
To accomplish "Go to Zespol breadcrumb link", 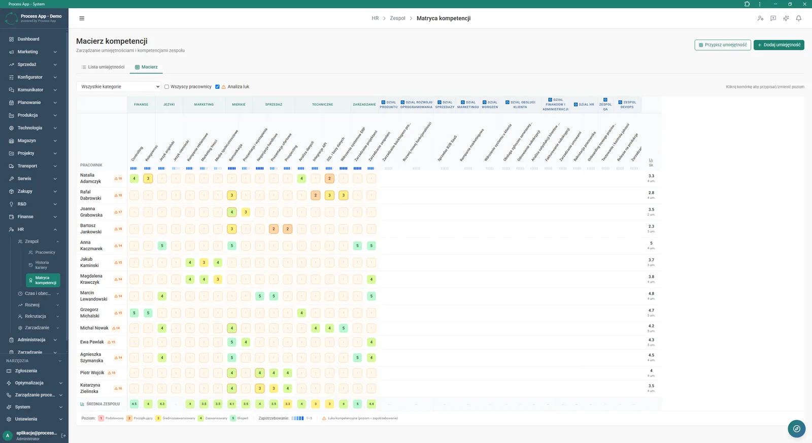I will tap(397, 18).
